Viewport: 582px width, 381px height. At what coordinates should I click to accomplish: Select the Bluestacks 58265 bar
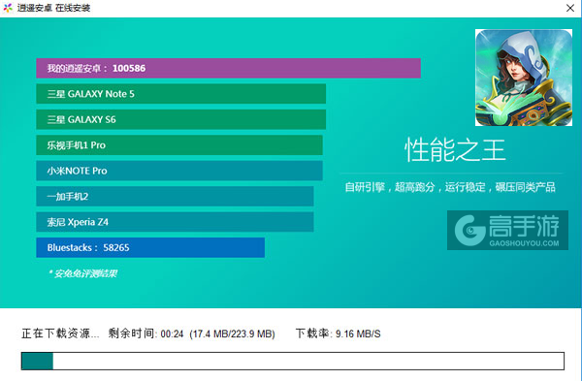(x=150, y=247)
